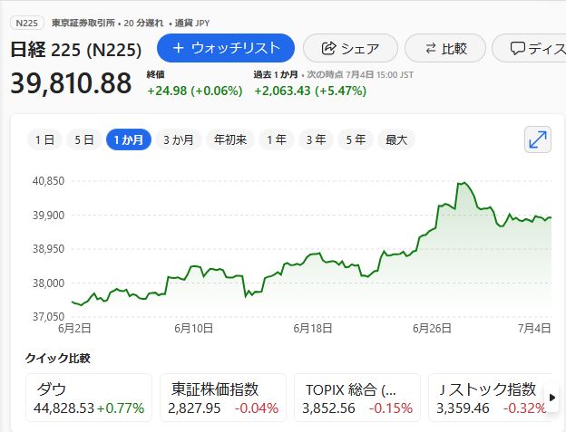Open the 東証株価指数 comparison card
This screenshot has width=566, height=432.
point(223,398)
